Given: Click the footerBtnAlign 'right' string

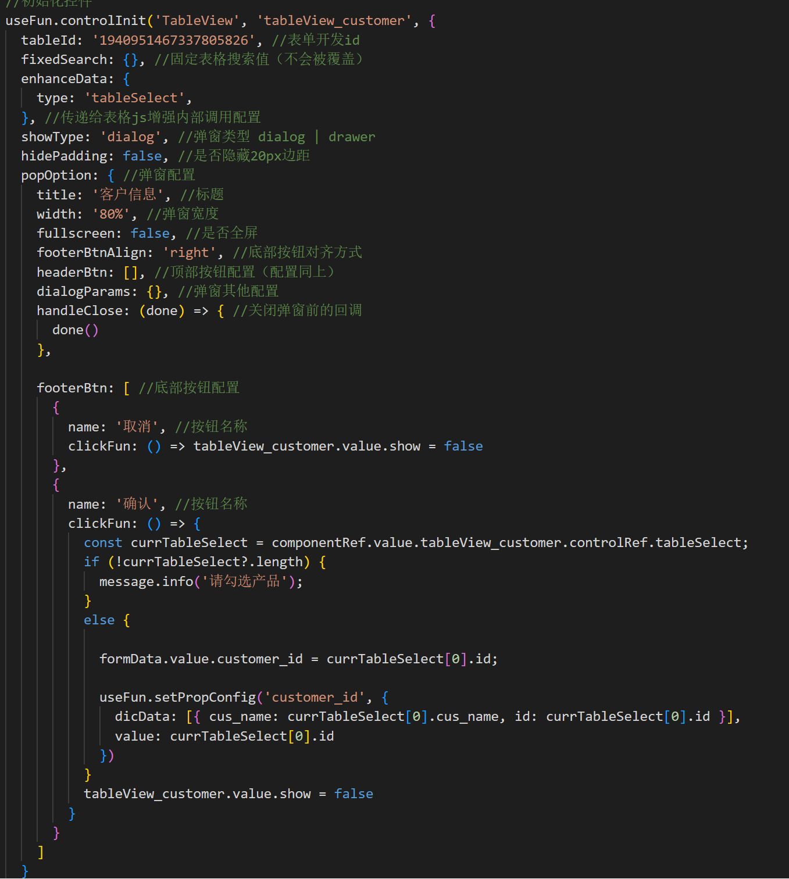Looking at the screenshot, I should 189,253.
